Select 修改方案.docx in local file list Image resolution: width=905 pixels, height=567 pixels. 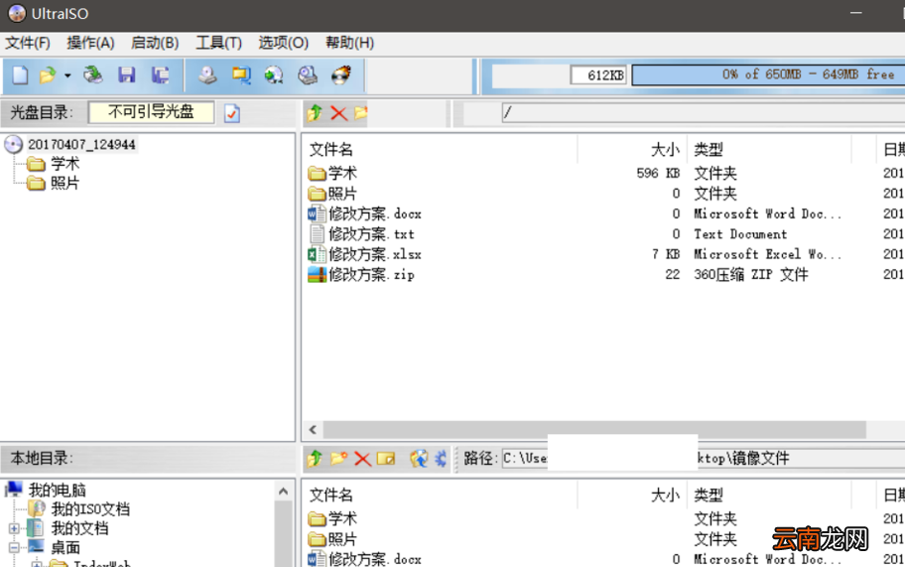click(x=375, y=559)
